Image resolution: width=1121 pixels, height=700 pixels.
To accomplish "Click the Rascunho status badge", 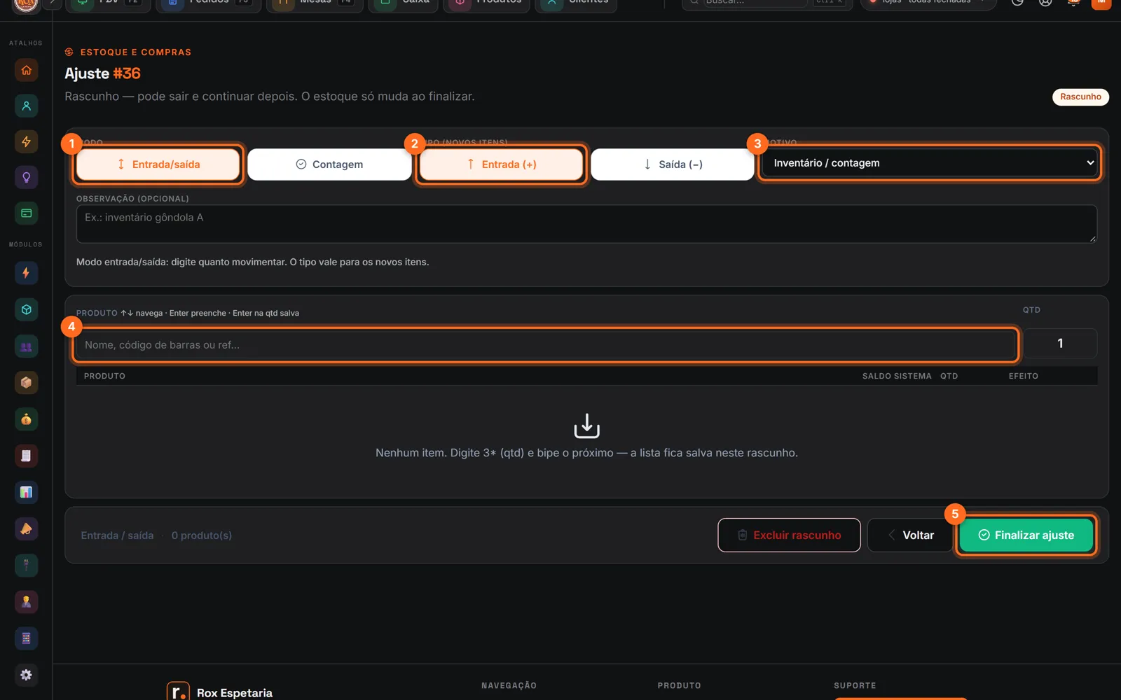I will 1080,97.
